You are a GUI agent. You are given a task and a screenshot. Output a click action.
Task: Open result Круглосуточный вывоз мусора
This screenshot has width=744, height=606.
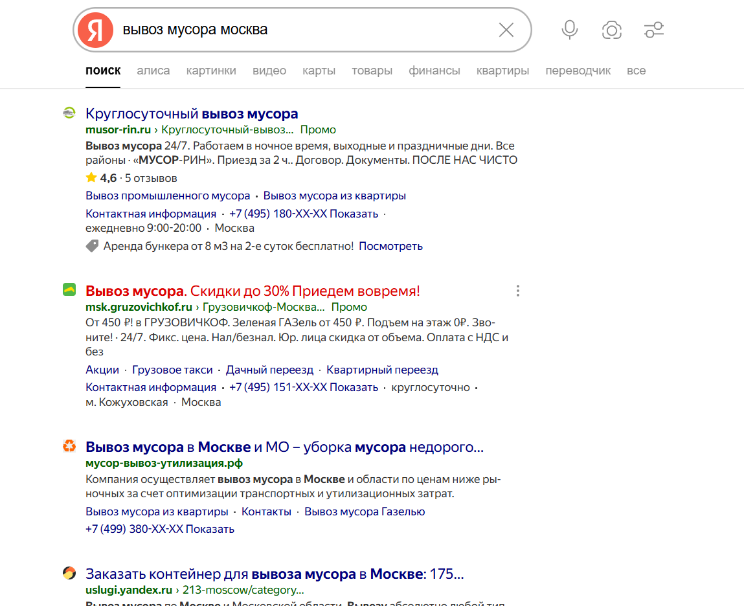(192, 114)
